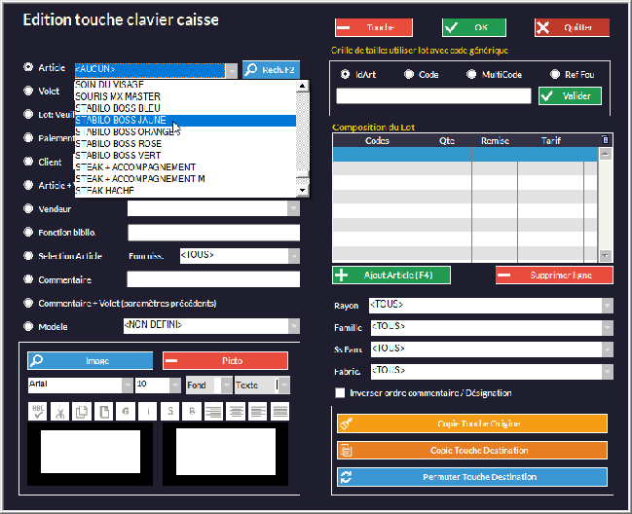This screenshot has width=632, height=514.
Task: Click the spell check ABC icon
Action: point(37,412)
